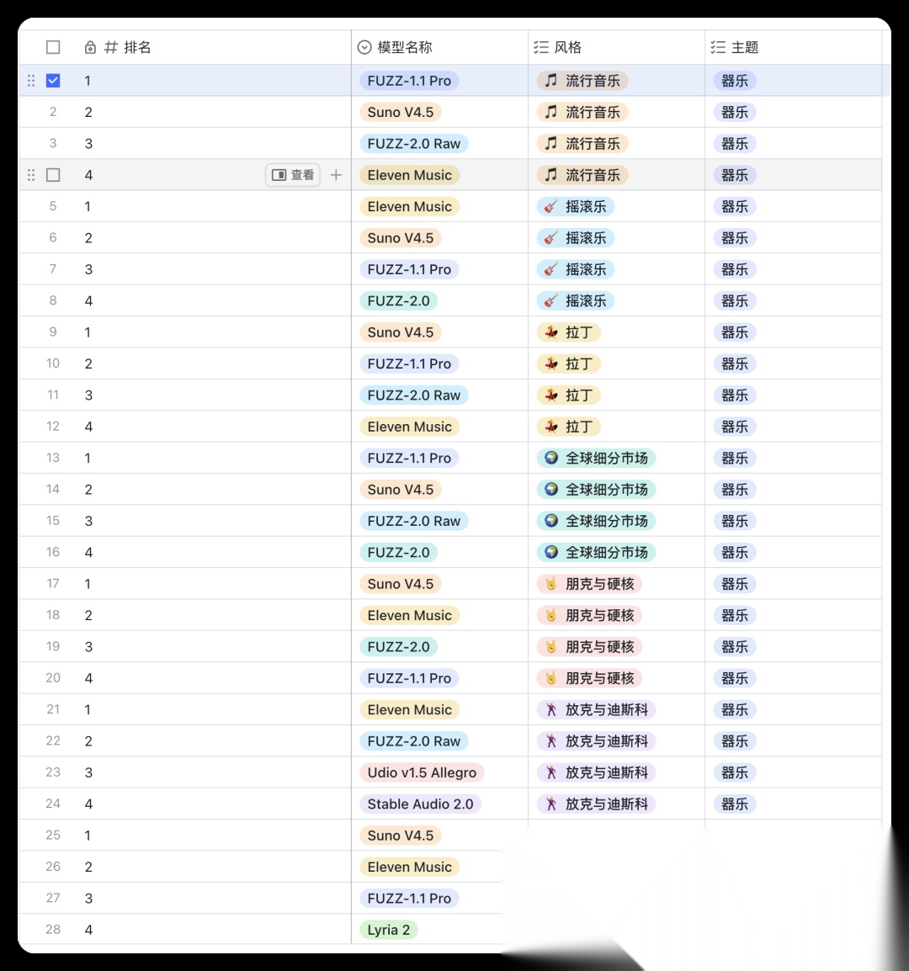Click the plus icon in row 4
Image resolution: width=909 pixels, height=971 pixels.
pos(336,175)
